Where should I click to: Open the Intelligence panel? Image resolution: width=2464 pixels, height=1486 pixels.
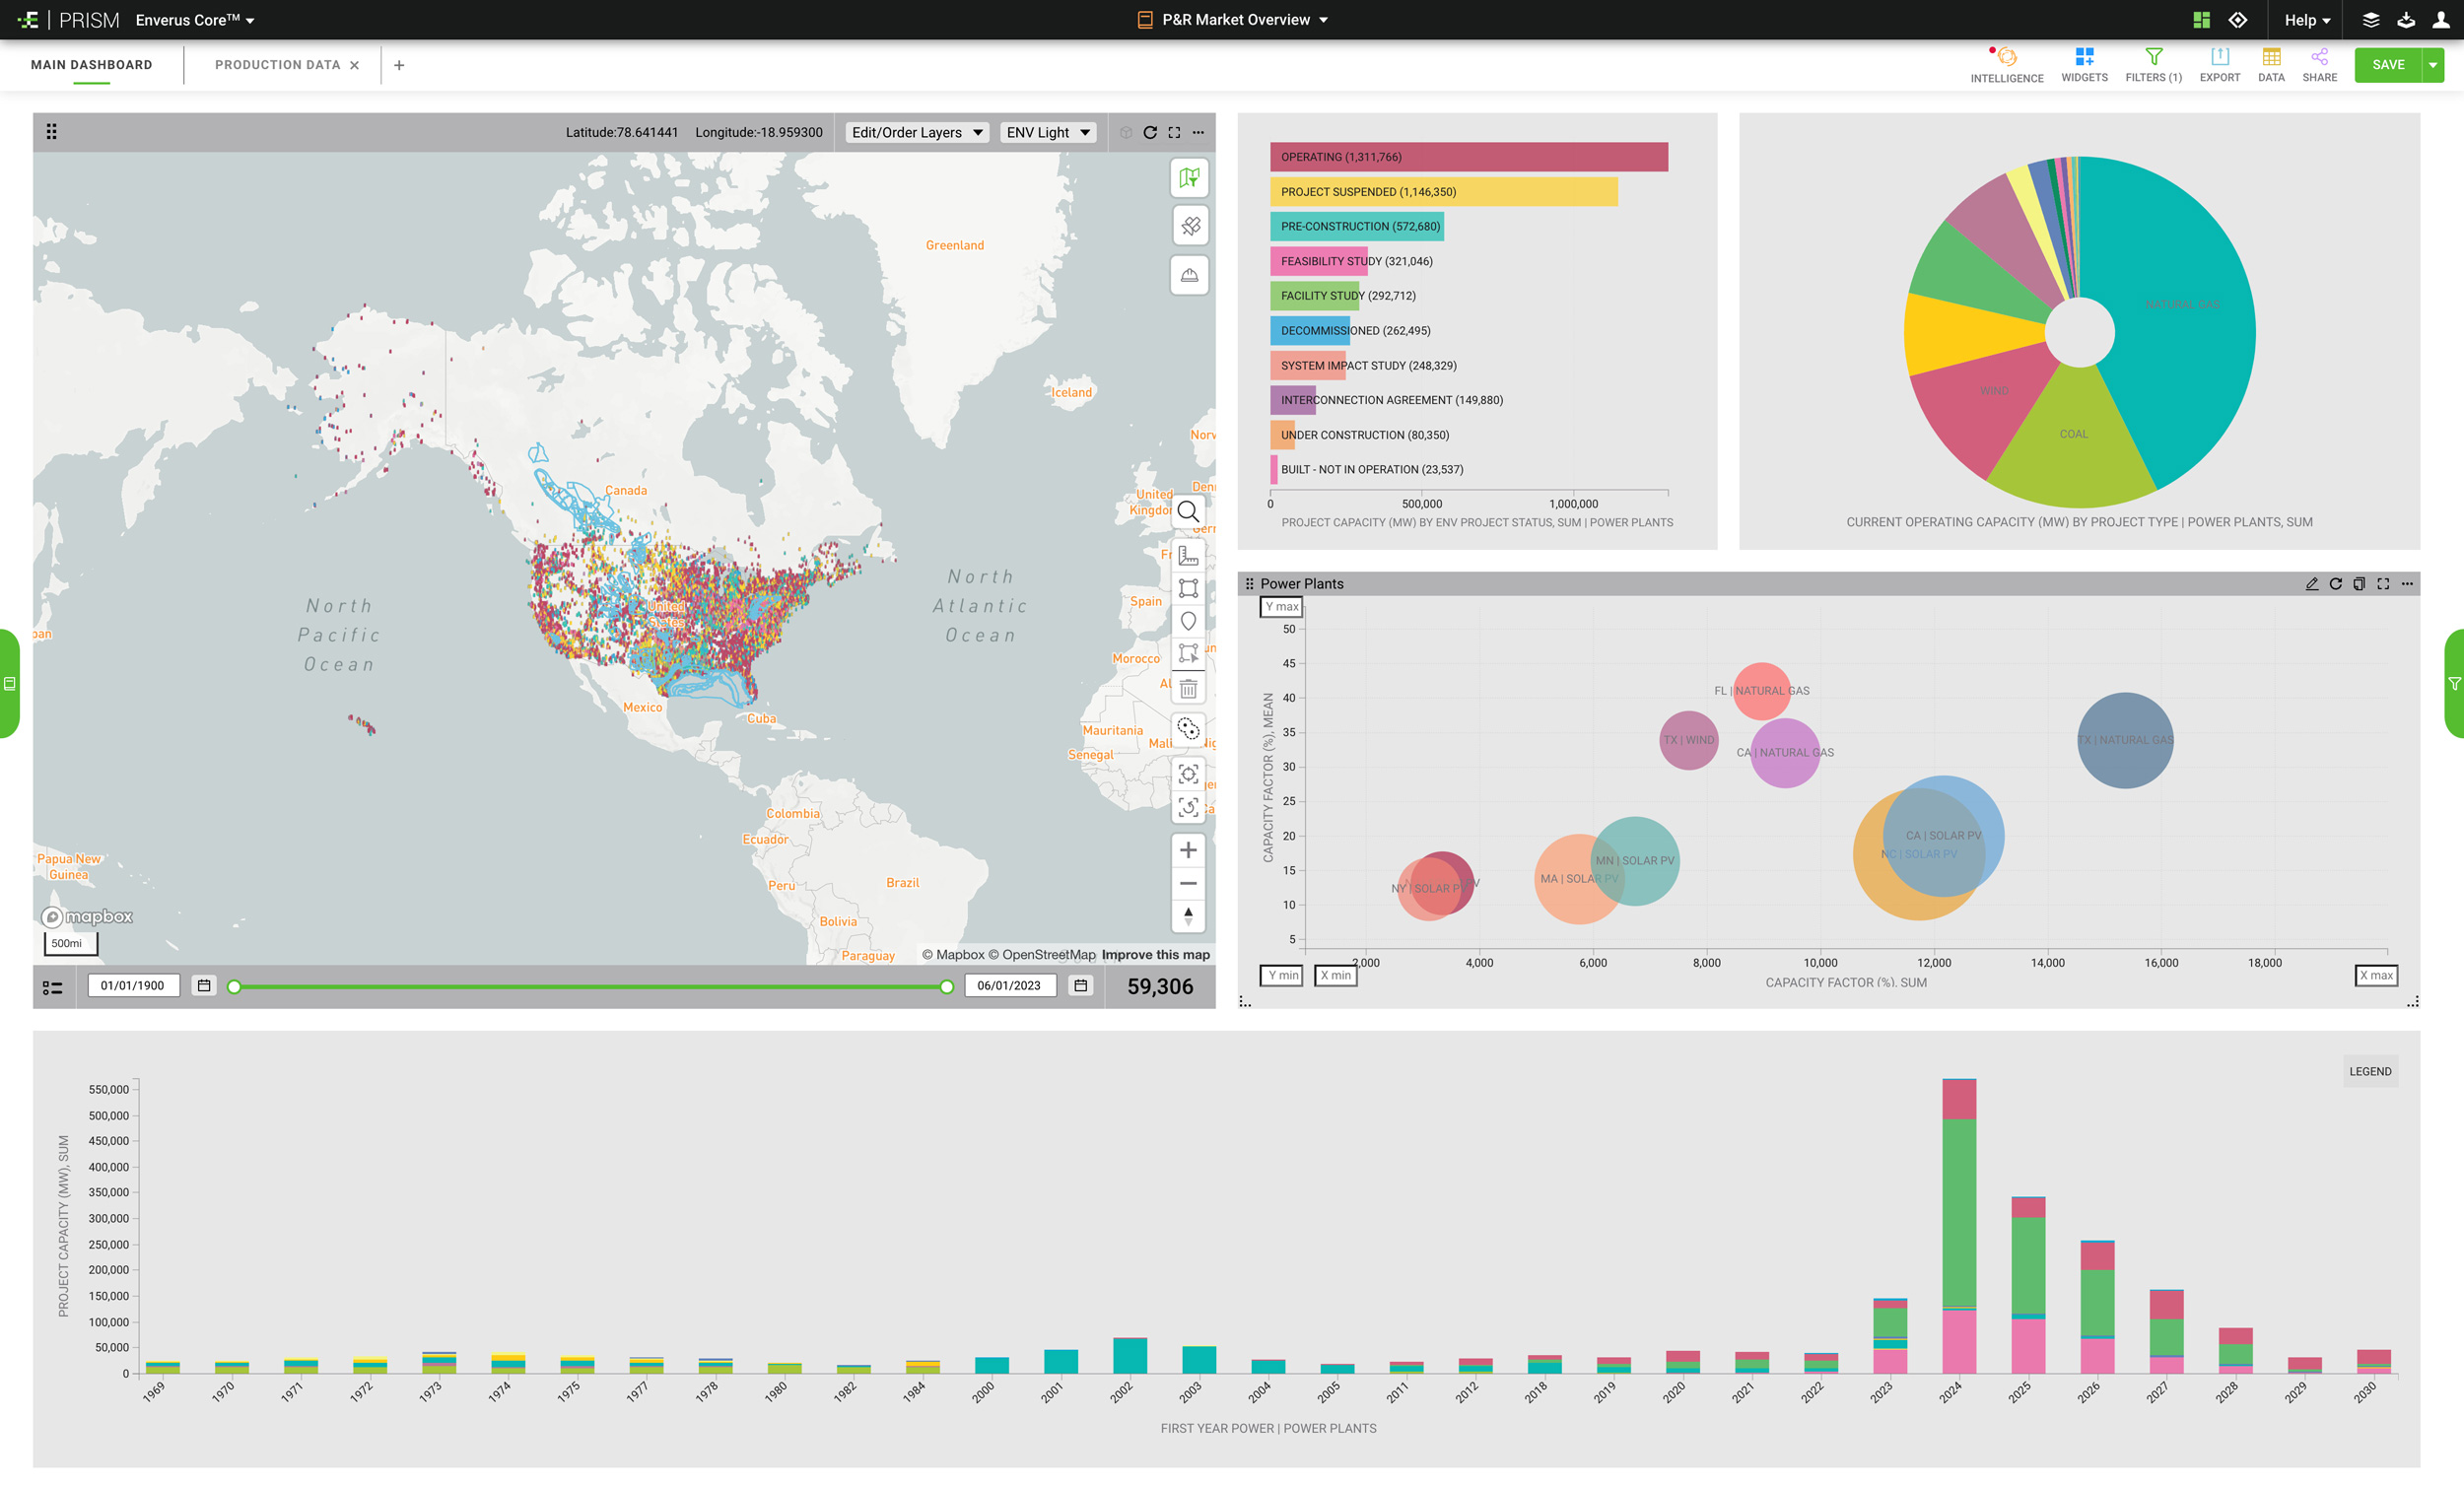[x=2006, y=65]
